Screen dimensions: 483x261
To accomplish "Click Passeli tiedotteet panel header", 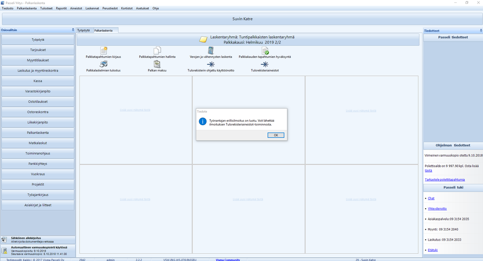I will [453, 37].
